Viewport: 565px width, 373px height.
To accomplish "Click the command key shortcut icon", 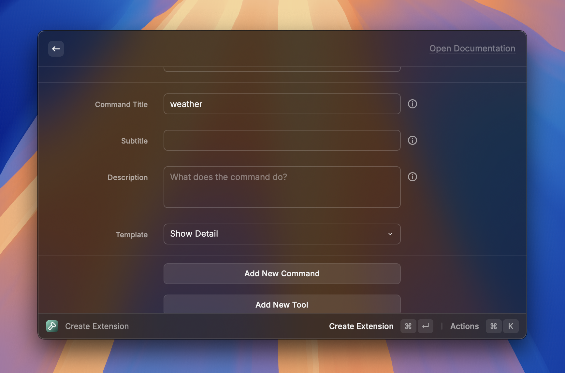I will pyautogui.click(x=408, y=326).
